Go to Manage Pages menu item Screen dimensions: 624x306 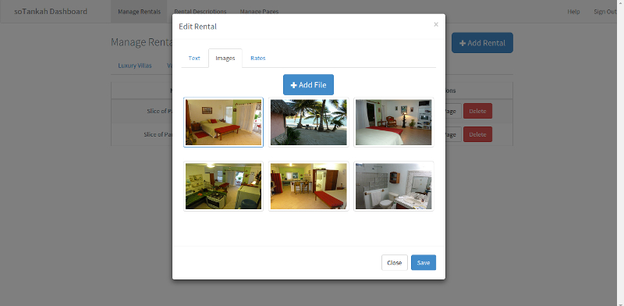(259, 12)
